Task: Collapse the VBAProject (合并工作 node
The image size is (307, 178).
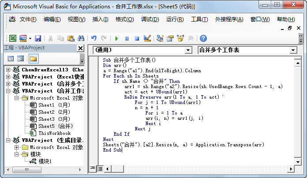Action: (x=8, y=91)
